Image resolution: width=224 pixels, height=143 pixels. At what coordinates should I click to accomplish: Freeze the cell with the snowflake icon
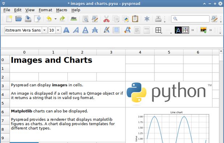point(147,19)
